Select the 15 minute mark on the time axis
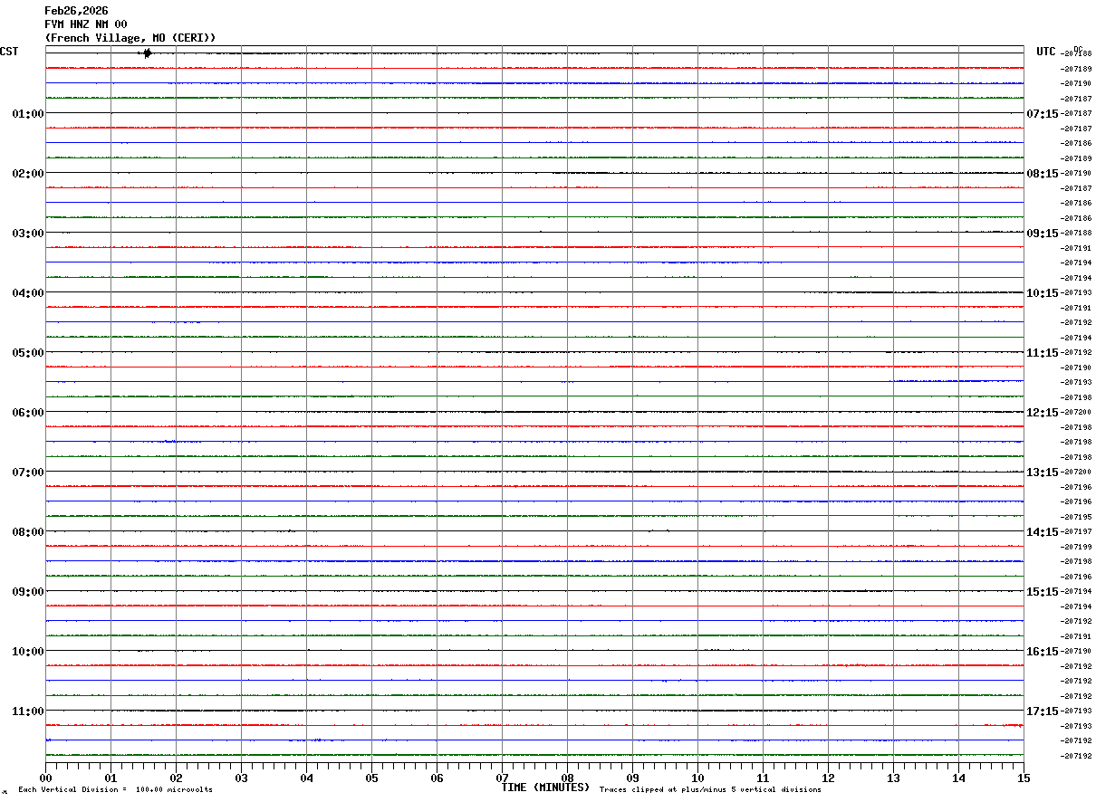Viewport: 1096px width, 802px height. pyautogui.click(x=1024, y=778)
